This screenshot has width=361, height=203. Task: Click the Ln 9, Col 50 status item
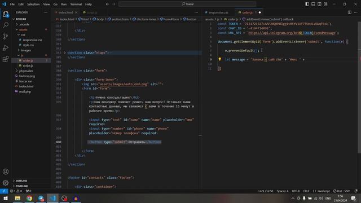coord(266,191)
